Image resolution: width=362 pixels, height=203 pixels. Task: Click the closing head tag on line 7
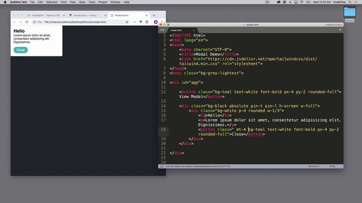click(178, 68)
